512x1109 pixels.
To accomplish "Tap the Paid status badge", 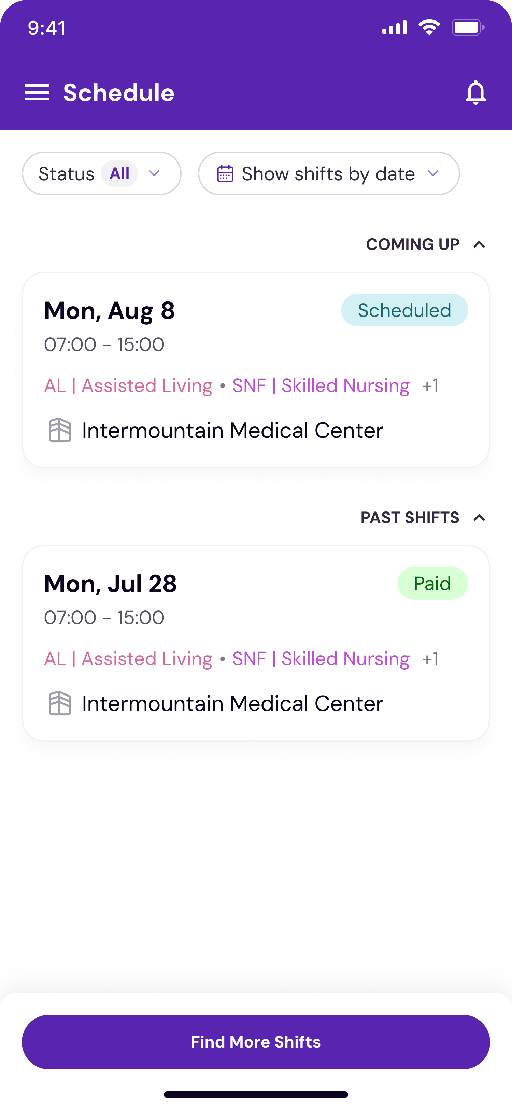I will tap(432, 583).
